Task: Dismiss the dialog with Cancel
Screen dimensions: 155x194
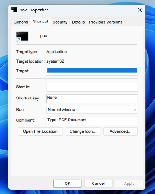Action: [98, 183]
